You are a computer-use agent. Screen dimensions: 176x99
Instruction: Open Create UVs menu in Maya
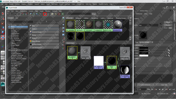80,4
